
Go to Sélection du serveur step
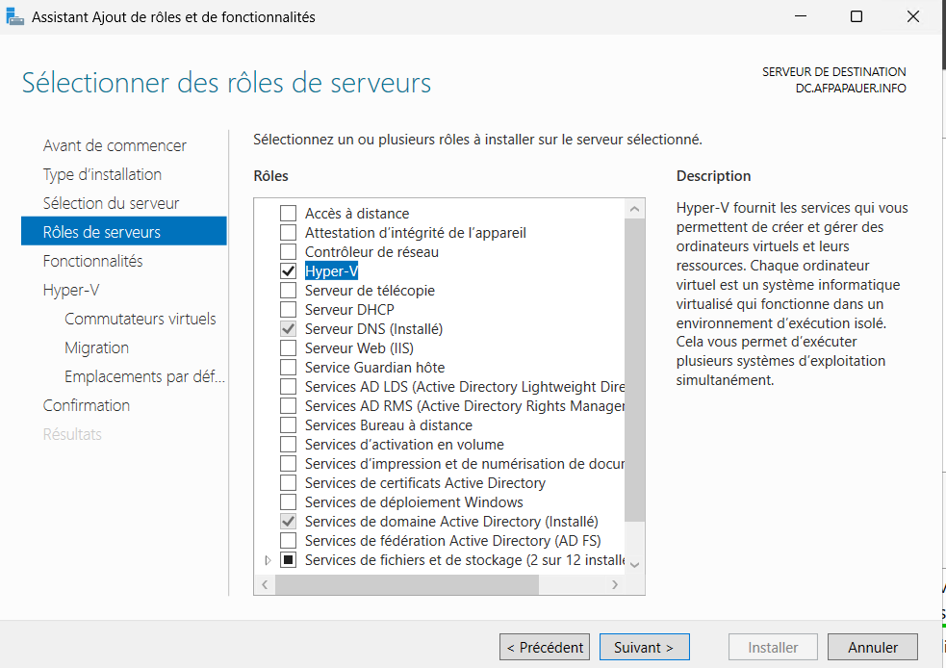111,203
